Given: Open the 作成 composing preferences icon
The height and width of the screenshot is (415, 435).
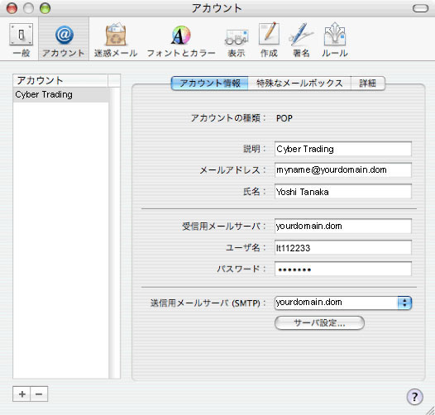Looking at the screenshot, I should coord(269,41).
